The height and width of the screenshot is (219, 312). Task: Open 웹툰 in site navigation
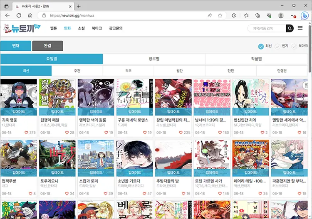[x=54, y=28]
